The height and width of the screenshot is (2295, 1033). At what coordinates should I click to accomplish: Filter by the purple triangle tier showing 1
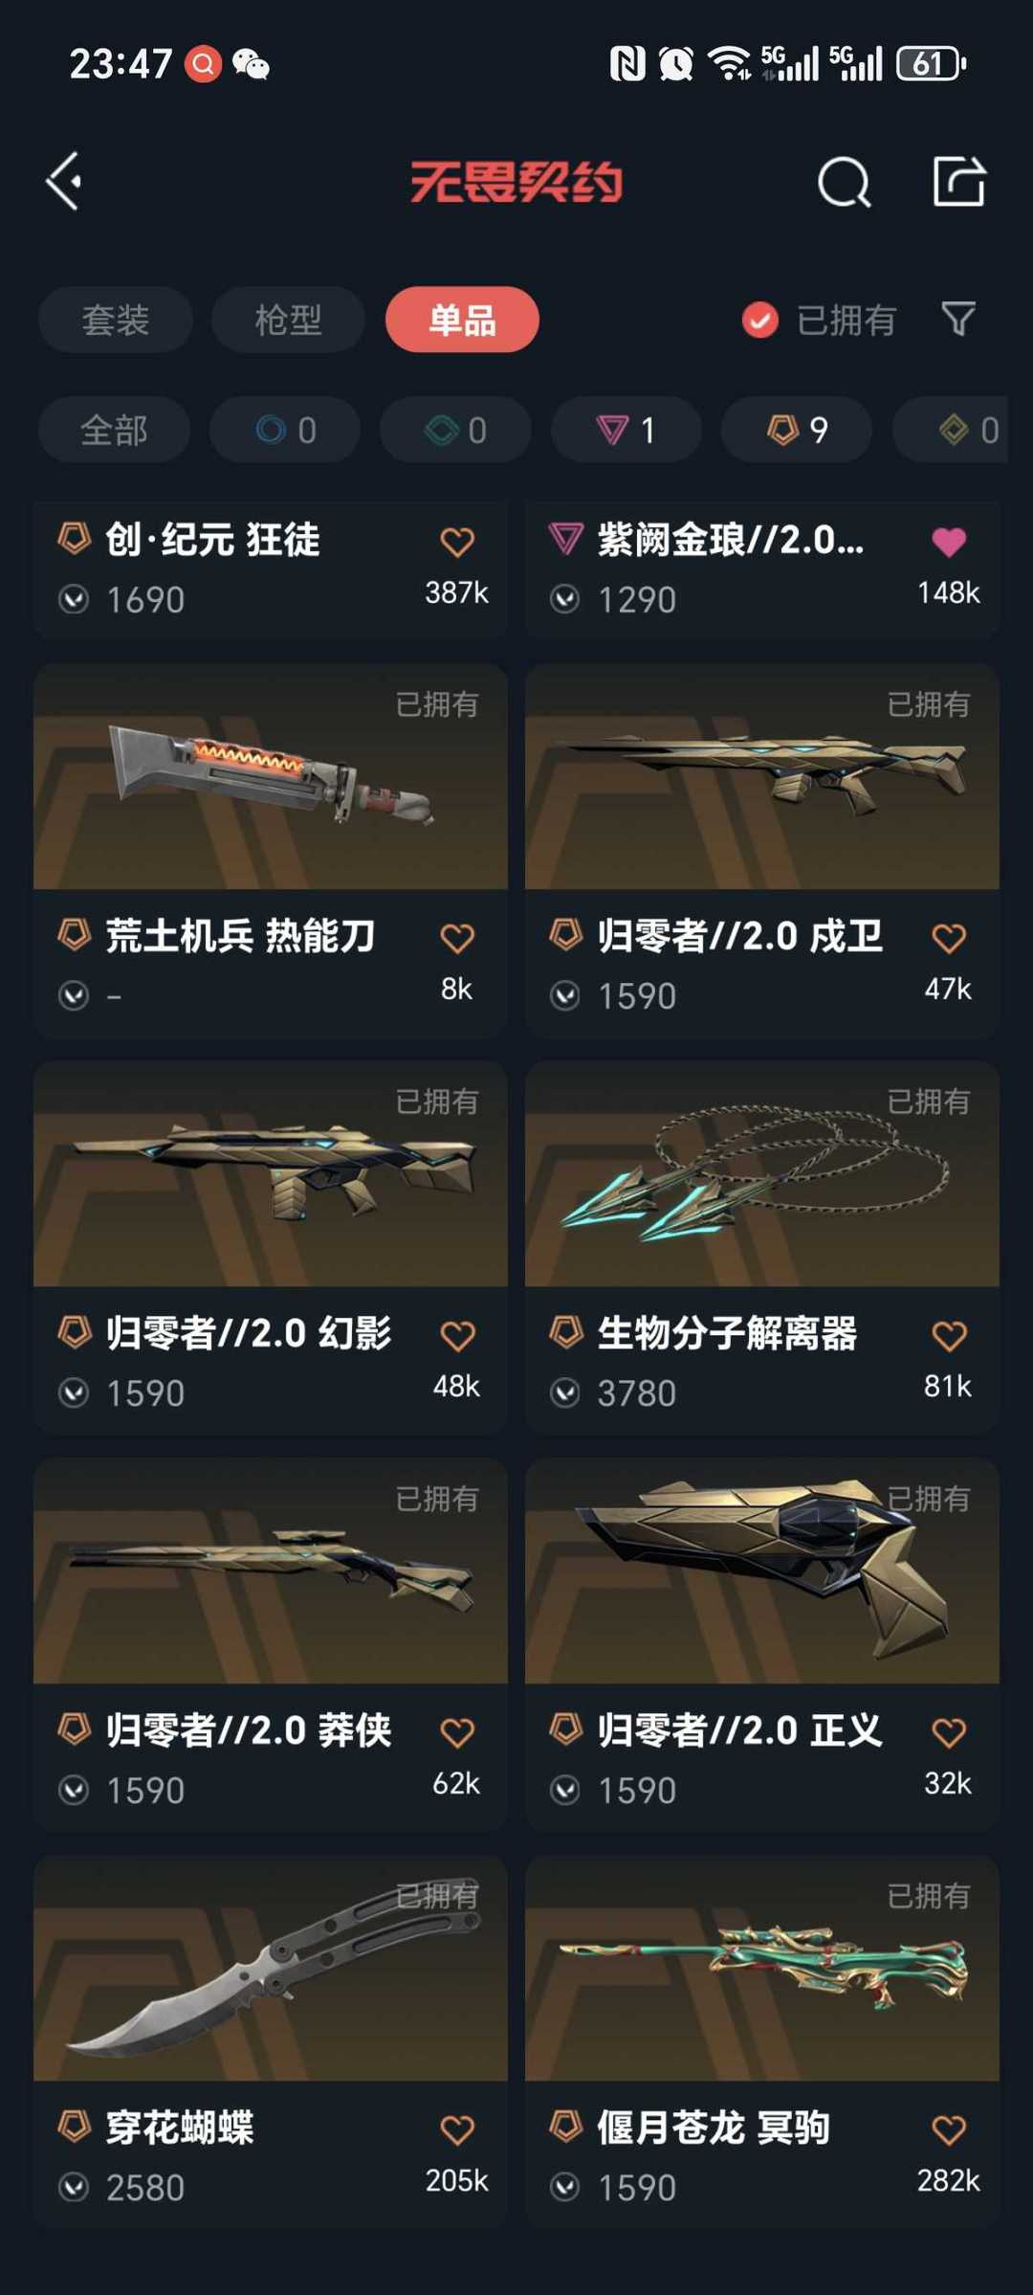pyautogui.click(x=626, y=430)
